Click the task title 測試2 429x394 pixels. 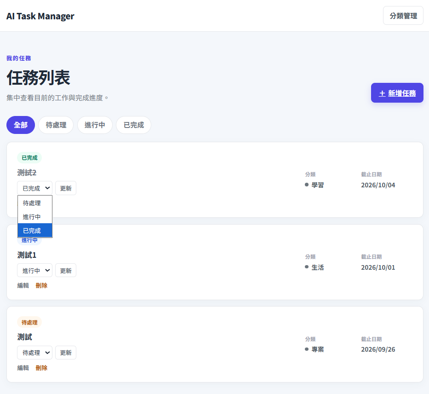click(x=27, y=173)
